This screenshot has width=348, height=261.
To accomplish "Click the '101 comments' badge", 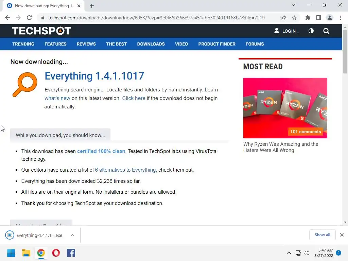I will tap(306, 132).
